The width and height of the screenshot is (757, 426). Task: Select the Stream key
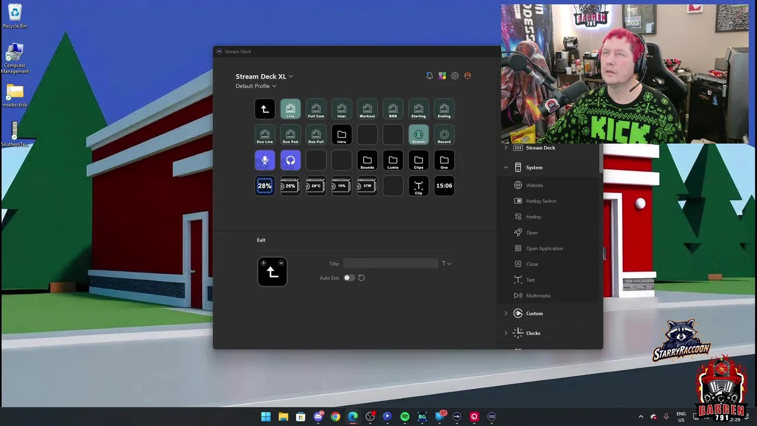[419, 134]
